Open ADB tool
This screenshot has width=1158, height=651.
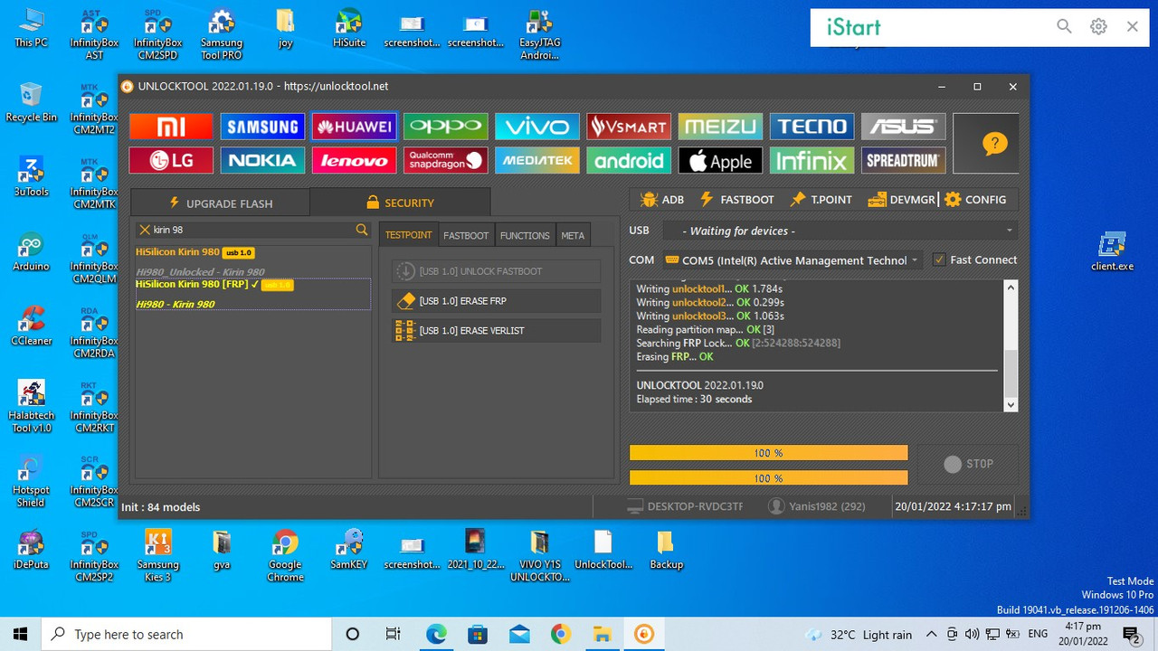point(661,200)
